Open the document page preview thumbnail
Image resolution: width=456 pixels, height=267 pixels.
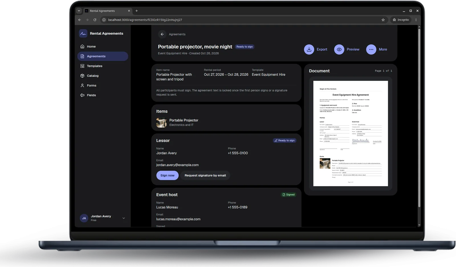coord(351,133)
